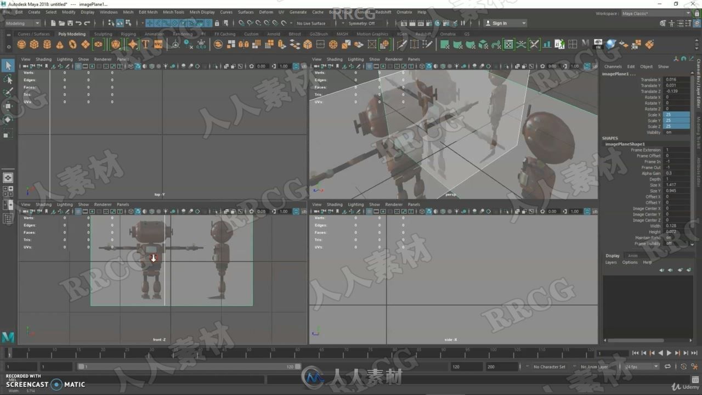Screen dimensions: 702x395
Task: Create a polygon sphere from shelf
Action: (22, 44)
